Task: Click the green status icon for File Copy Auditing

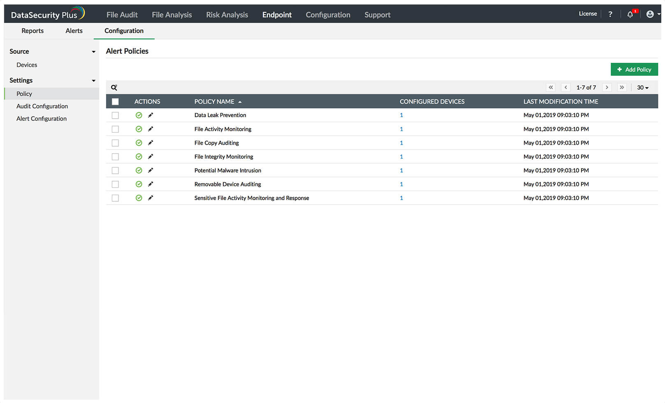Action: [139, 143]
